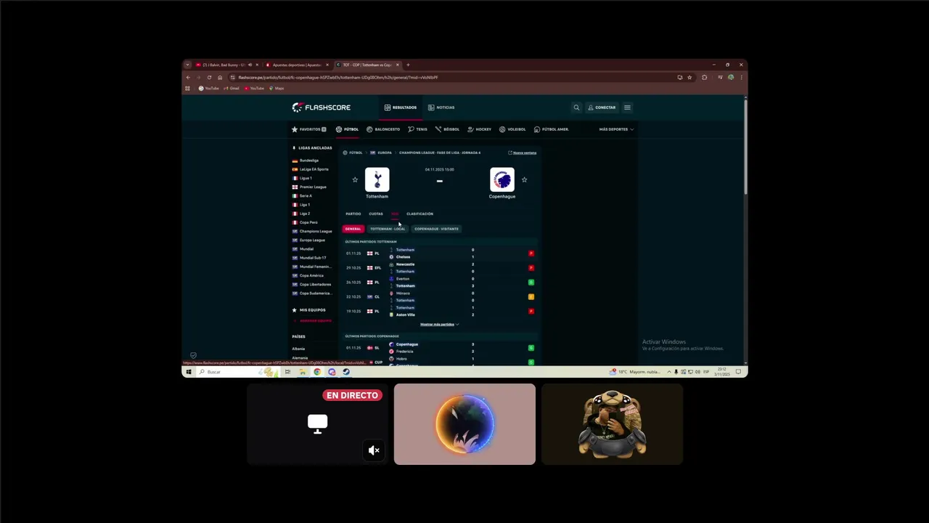929x523 pixels.
Task: Open the Favoritos star section
Action: 308,129
